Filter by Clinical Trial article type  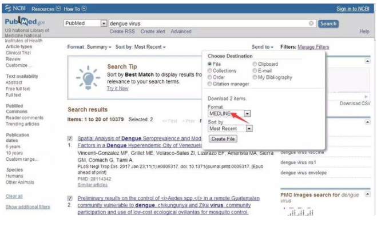tap(18, 53)
